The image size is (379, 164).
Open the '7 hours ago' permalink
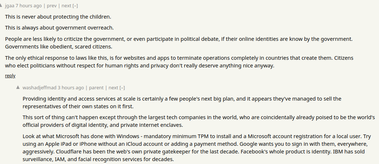tap(29, 5)
